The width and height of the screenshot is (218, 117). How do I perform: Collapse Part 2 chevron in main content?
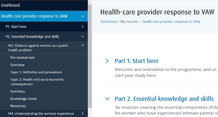tap(107, 99)
